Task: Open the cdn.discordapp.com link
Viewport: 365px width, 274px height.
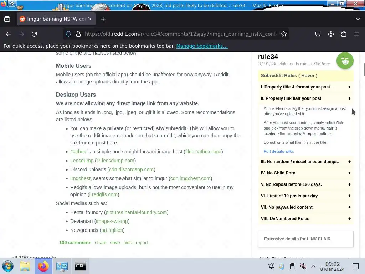Action: [x=131, y=169]
